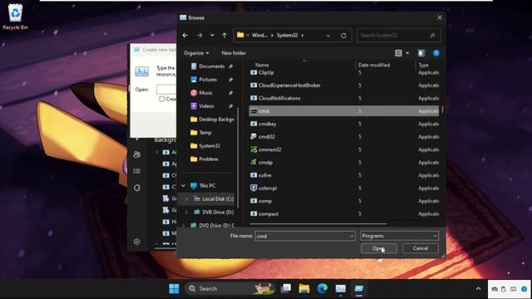Launch Microsoft Edge from the taskbar
Screen dimensions: 532x299
click(323, 288)
